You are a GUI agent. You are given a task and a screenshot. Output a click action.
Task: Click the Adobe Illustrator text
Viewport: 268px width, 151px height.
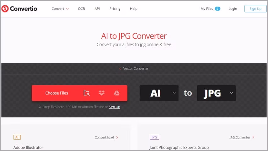[x=28, y=148]
